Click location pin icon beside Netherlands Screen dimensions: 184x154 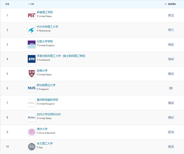click(x=38, y=31)
